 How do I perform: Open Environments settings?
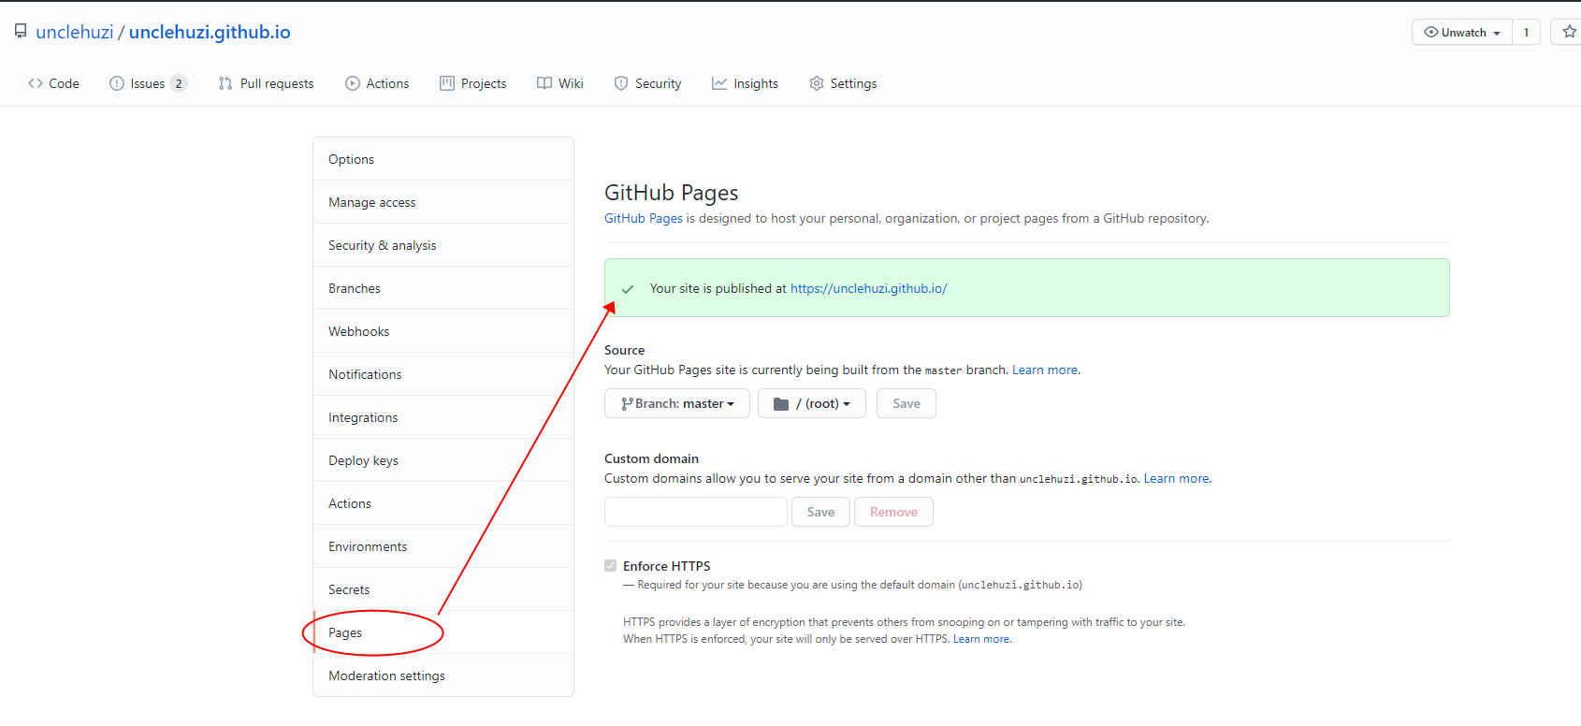pos(443,546)
